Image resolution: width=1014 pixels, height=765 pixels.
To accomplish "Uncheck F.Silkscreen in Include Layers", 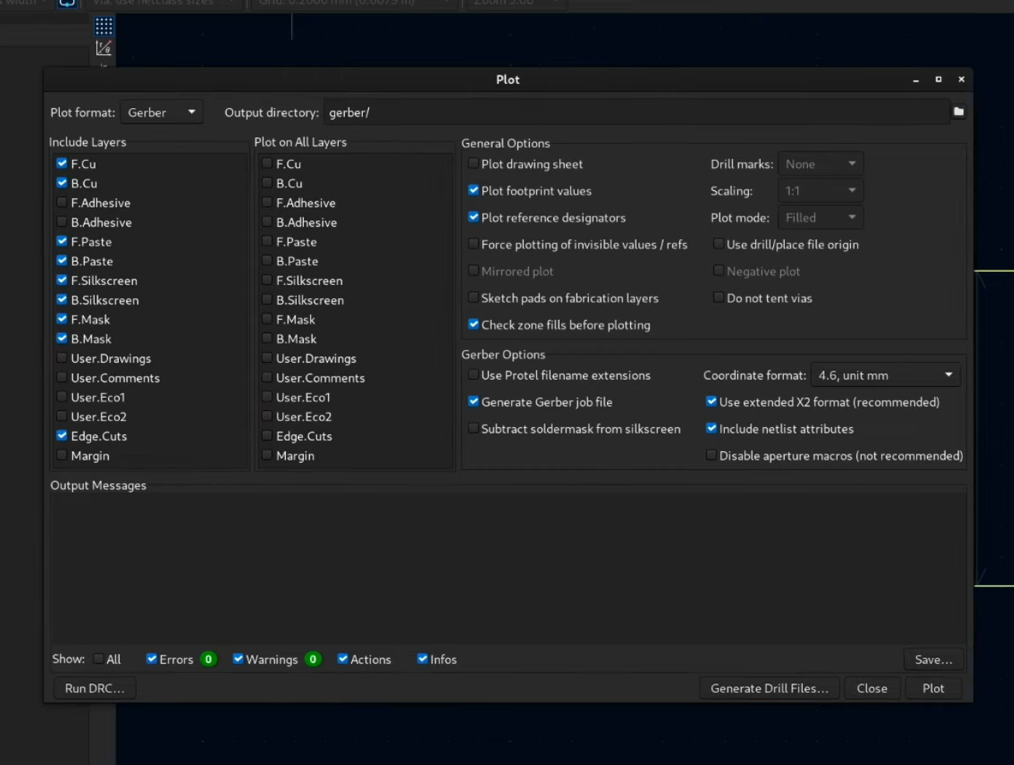I will click(x=62, y=280).
